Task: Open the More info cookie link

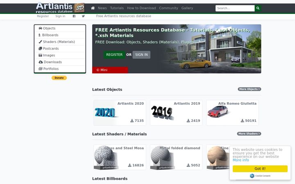Action: (x=241, y=160)
